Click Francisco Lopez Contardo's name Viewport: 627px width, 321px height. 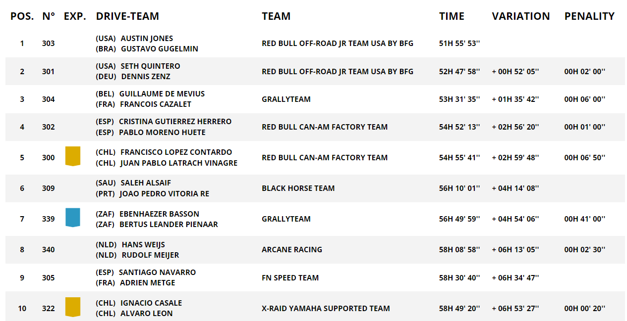coord(176,152)
